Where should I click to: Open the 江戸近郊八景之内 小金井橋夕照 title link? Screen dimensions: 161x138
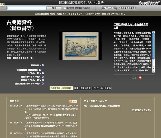131,24
